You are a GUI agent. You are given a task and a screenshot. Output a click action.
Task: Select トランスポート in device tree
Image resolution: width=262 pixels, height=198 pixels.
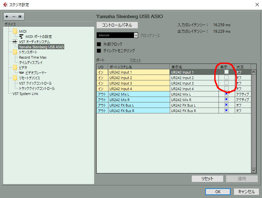pos(28,52)
